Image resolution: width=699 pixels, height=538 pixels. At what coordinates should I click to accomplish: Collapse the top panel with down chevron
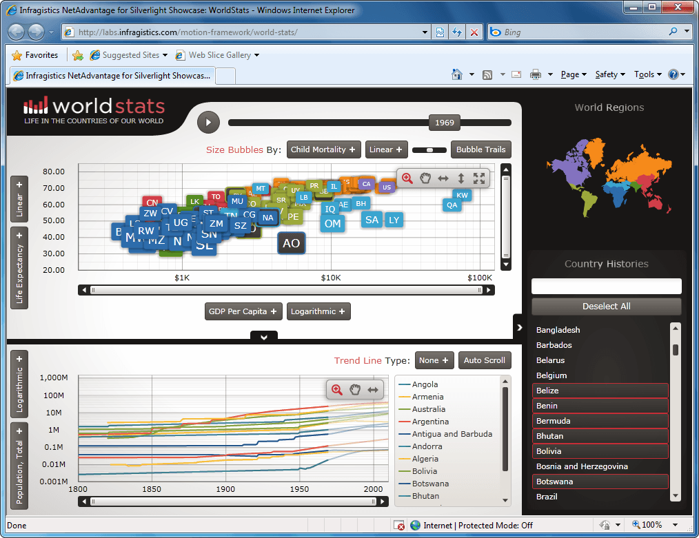[x=264, y=337]
